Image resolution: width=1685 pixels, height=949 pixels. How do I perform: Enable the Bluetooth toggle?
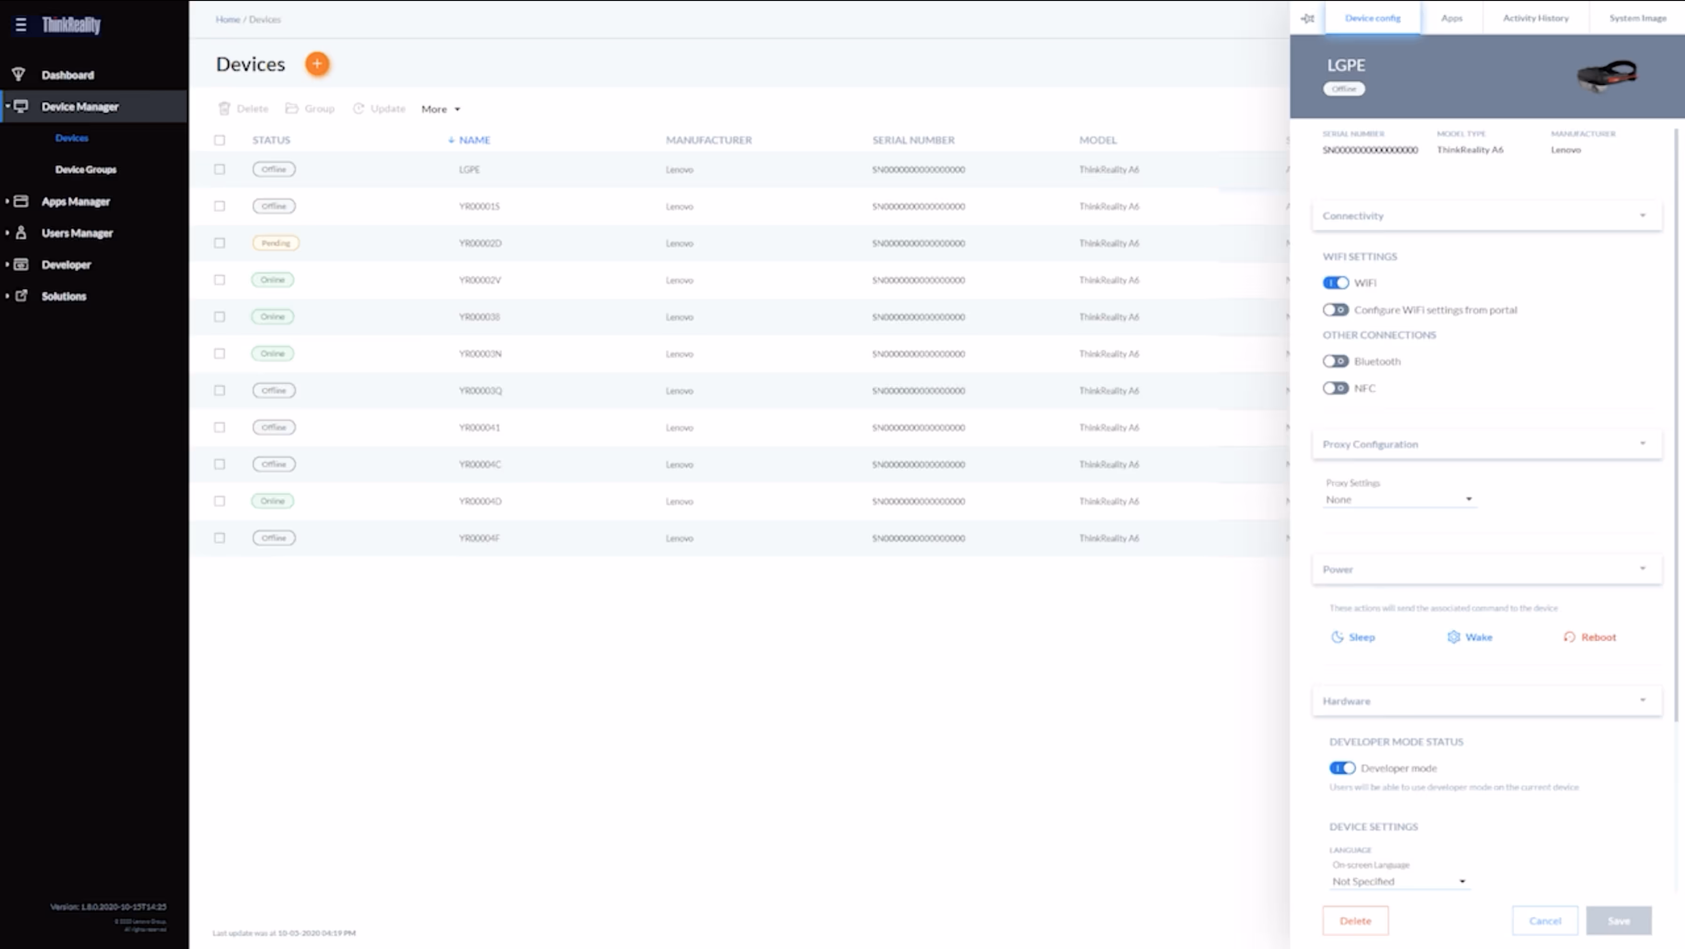point(1335,361)
